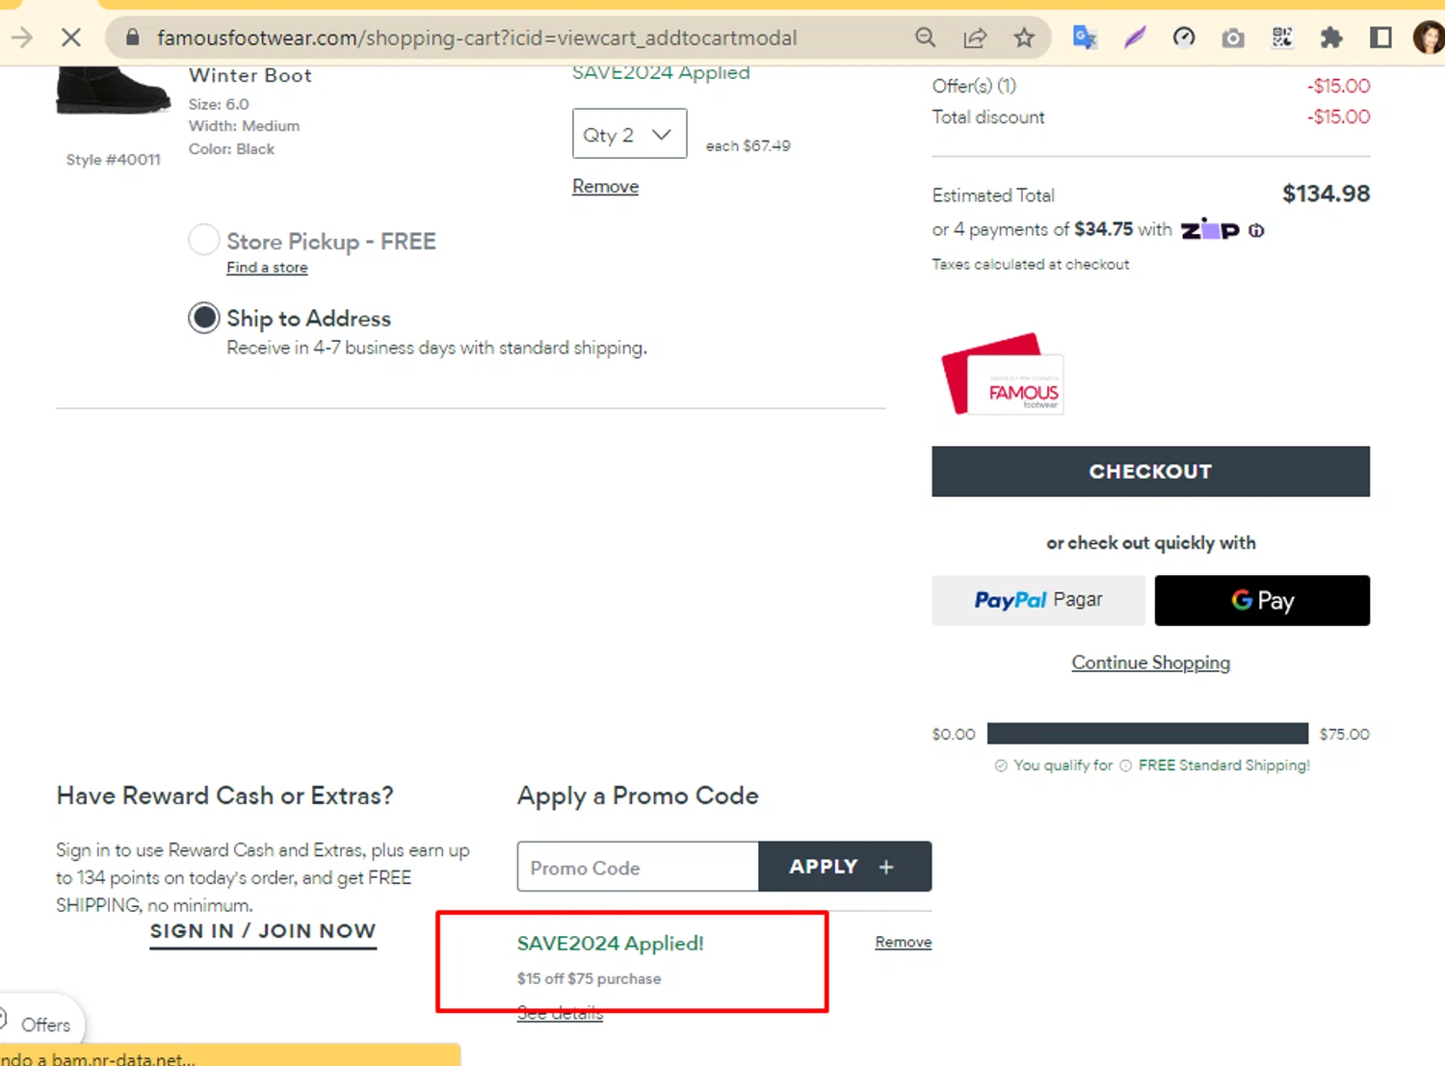Screen dimensions: 1445x1066
Task: Check out with Google Pay
Action: coord(1262,600)
